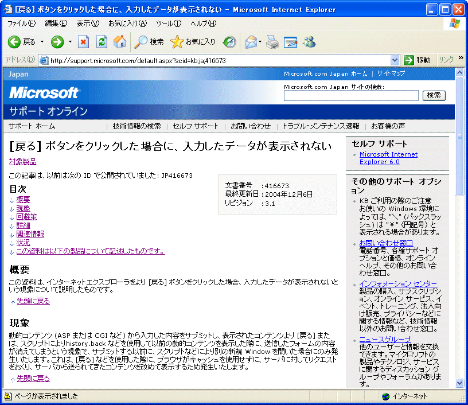
Task: Open the ヘルプ(H) menu
Action: [x=203, y=24]
